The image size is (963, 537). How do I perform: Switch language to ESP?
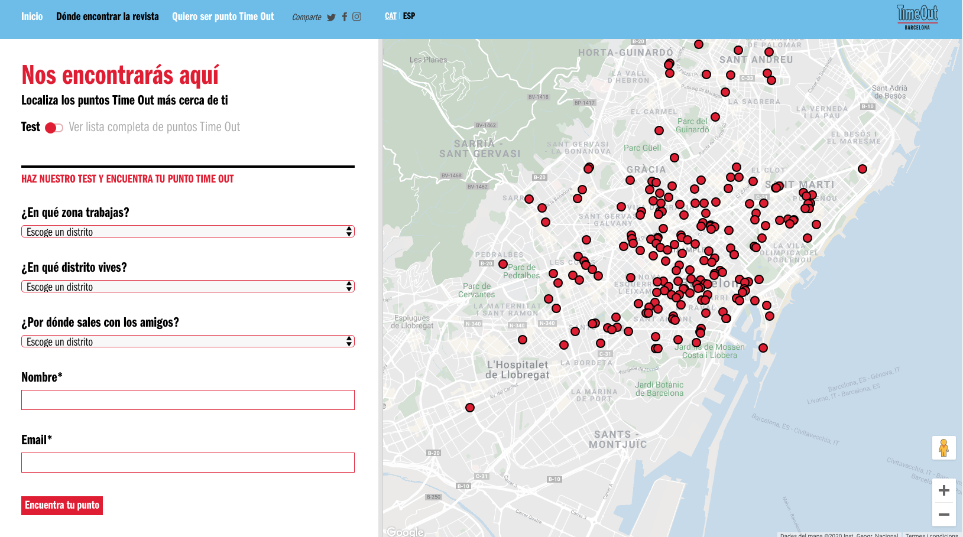pos(409,16)
